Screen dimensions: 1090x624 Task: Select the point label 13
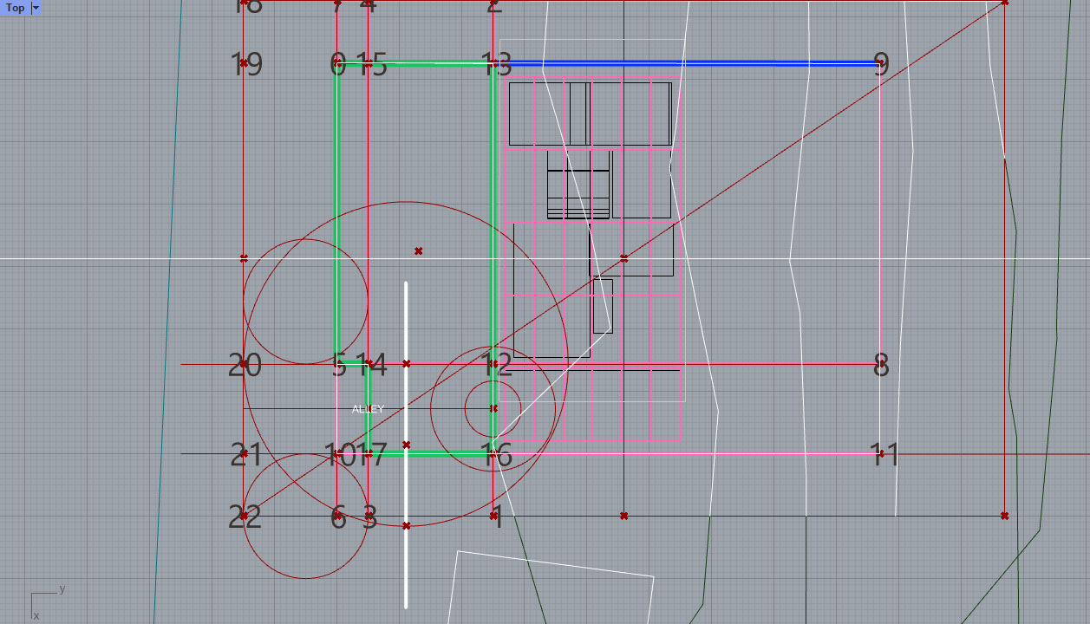coord(497,64)
